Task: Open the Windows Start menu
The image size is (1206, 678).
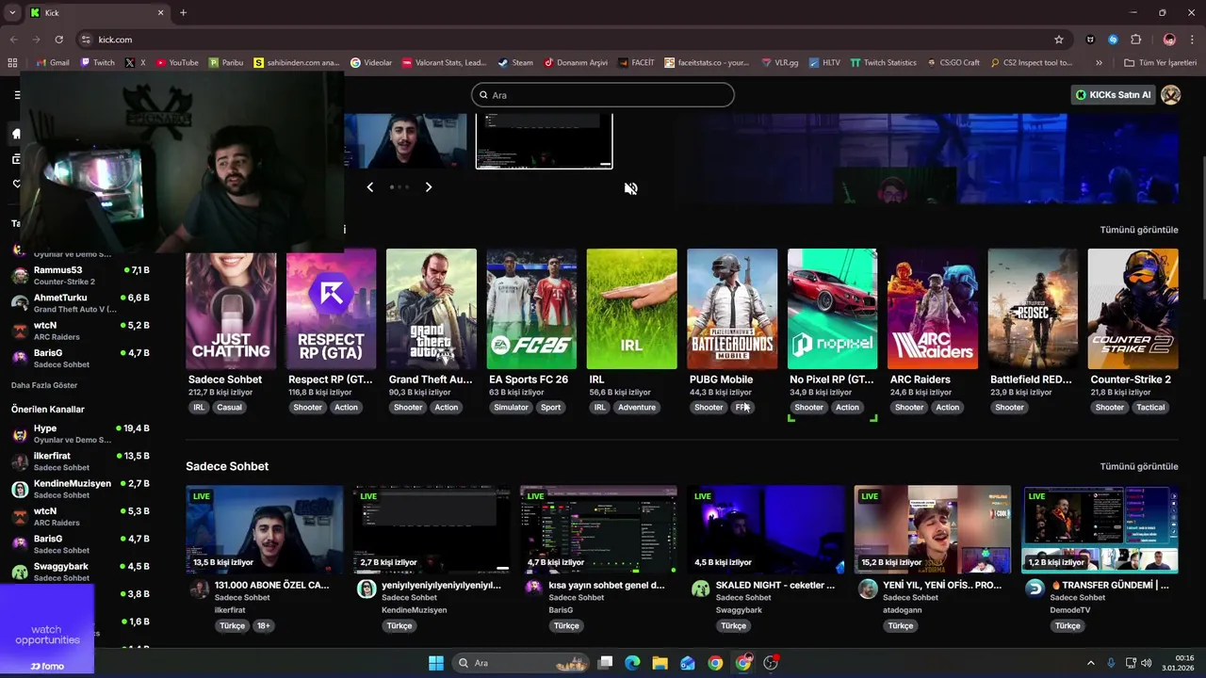Action: point(436,663)
